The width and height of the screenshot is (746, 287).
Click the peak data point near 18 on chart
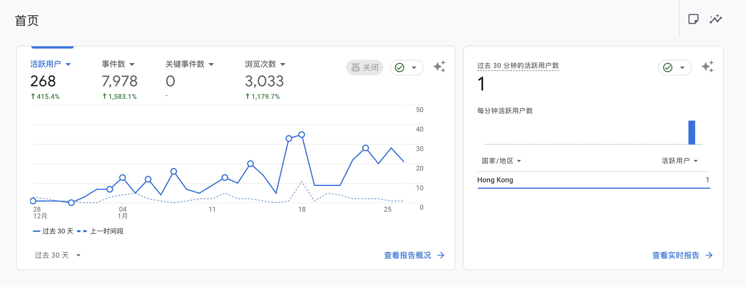coord(301,135)
